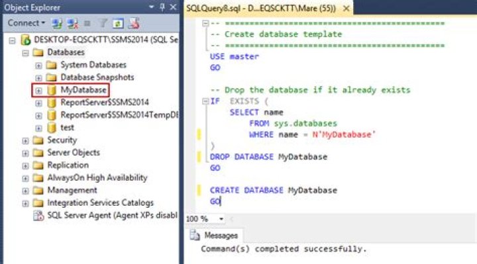Click the Filter toolbar icon
The image size is (477, 264).
103,23
